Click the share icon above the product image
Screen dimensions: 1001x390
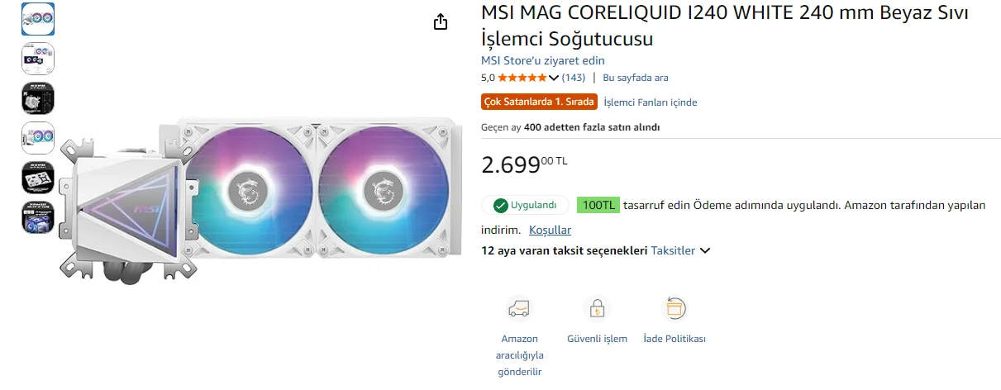click(441, 21)
